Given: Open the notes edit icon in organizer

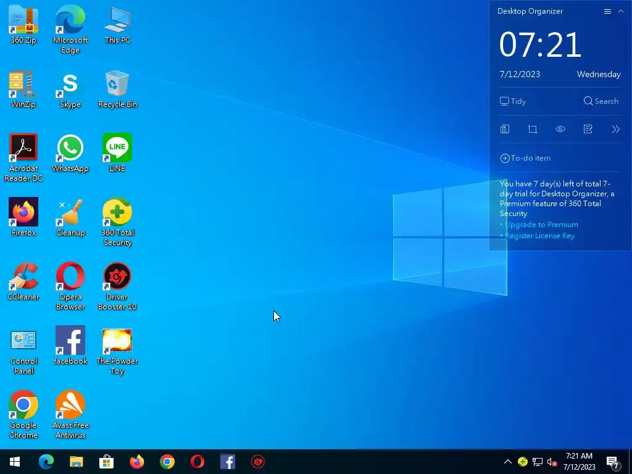Looking at the screenshot, I should pos(588,130).
